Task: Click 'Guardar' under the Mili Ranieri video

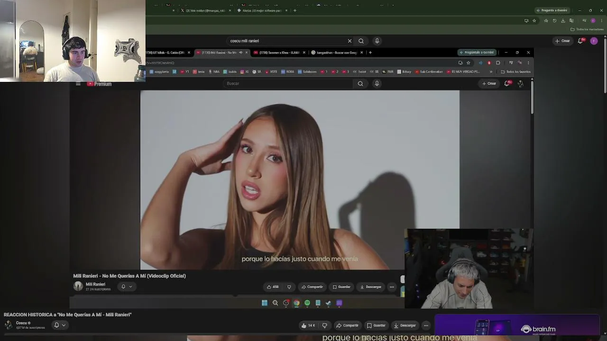Action: [341, 287]
